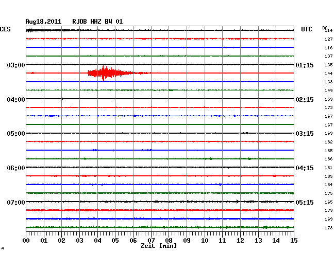The width and height of the screenshot is (335, 254).
Task: Click the DC offset value 175
Action: coord(329,193)
